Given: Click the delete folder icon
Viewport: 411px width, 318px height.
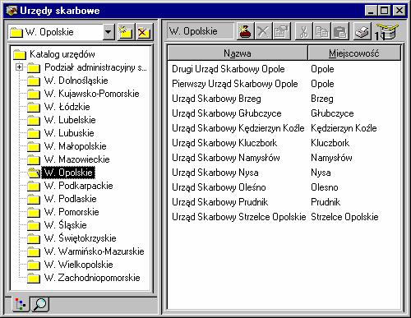Looking at the screenshot, I should 144,32.
